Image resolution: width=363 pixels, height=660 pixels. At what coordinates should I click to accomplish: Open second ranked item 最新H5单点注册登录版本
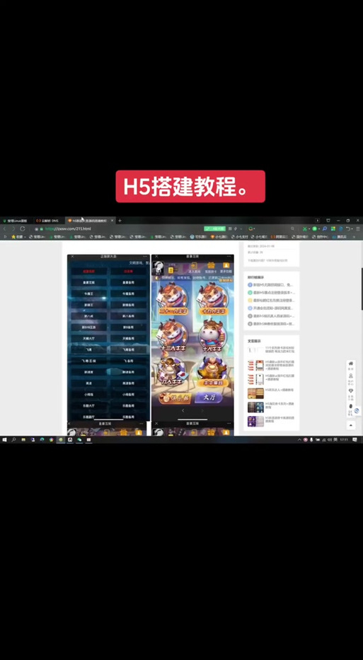(x=271, y=293)
